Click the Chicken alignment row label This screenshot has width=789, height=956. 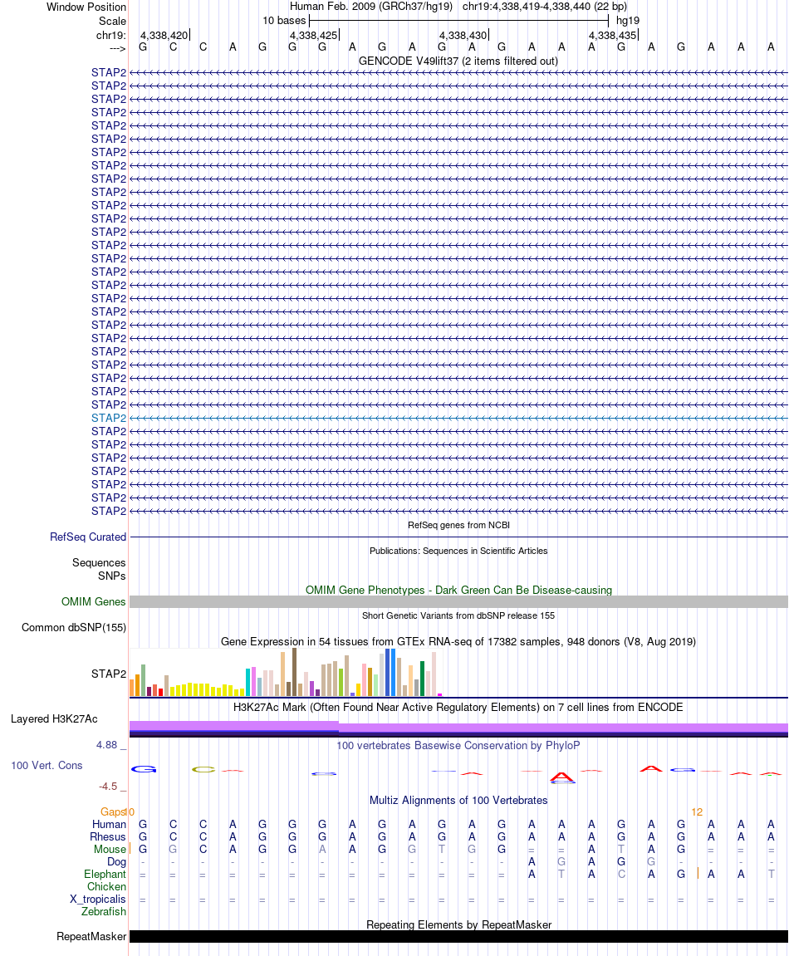(x=106, y=886)
